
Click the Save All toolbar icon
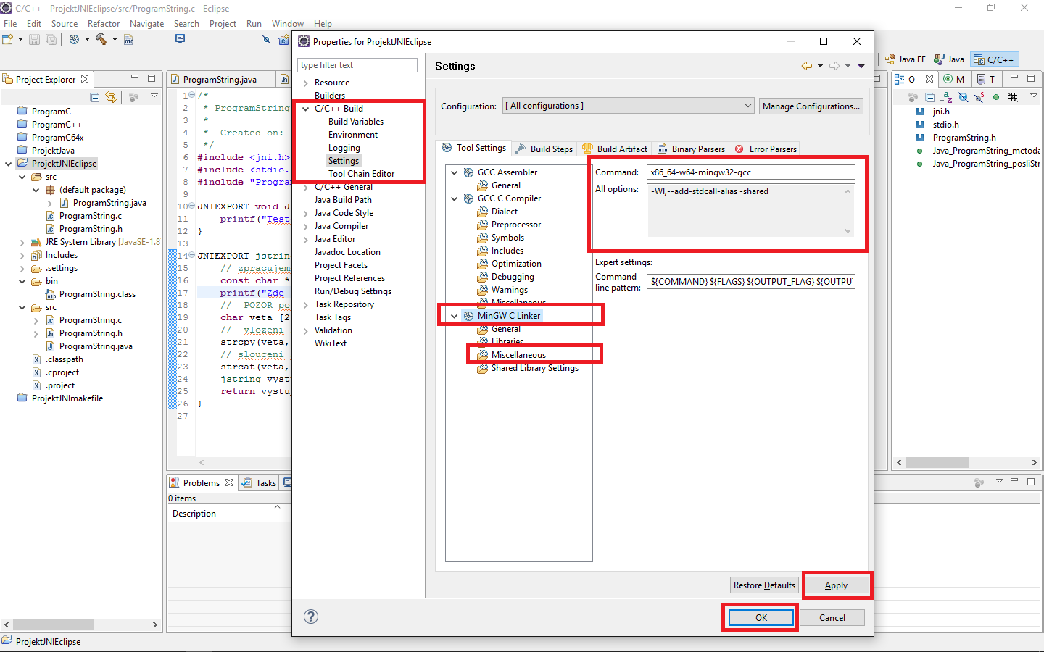[51, 39]
